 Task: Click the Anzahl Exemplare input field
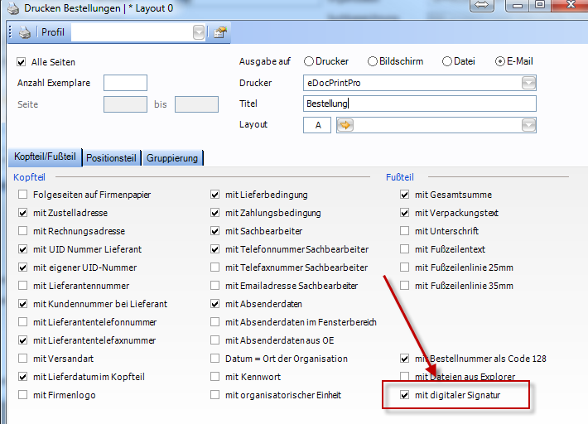point(125,83)
